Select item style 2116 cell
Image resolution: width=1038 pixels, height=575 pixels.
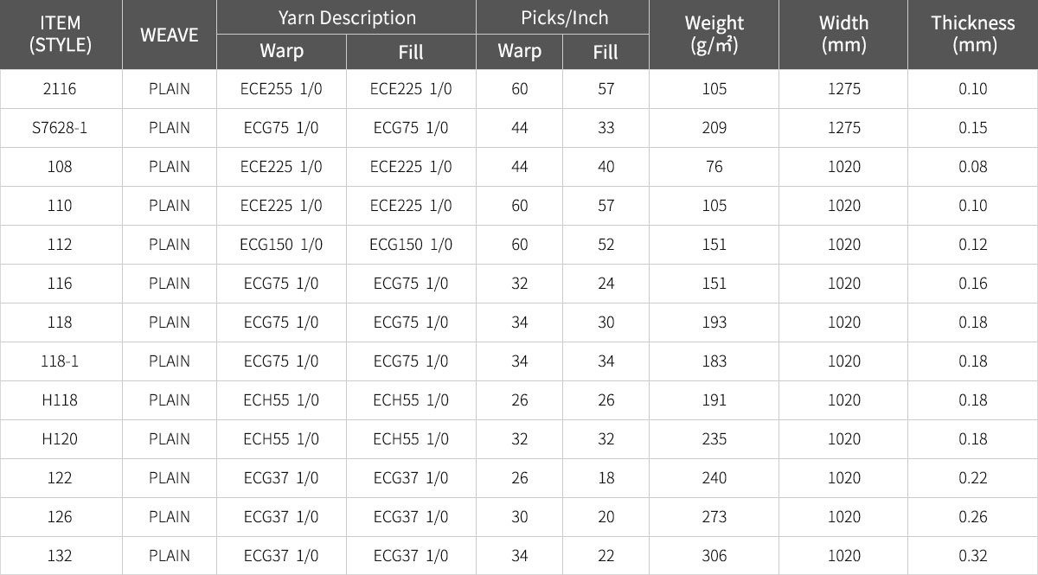click(61, 89)
